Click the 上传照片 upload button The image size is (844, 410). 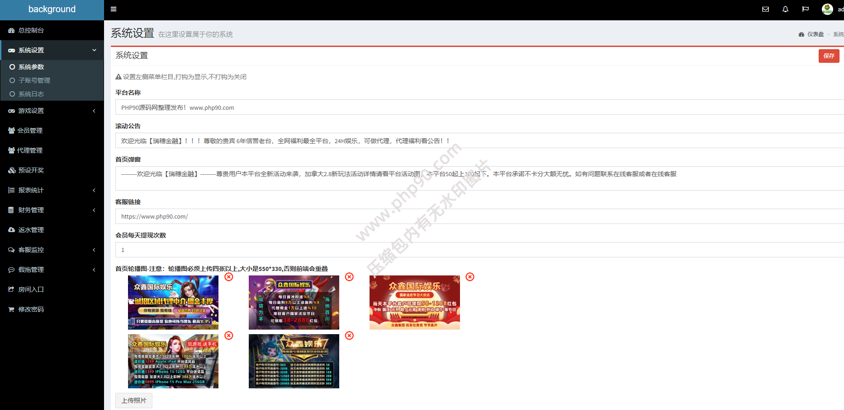click(x=134, y=401)
